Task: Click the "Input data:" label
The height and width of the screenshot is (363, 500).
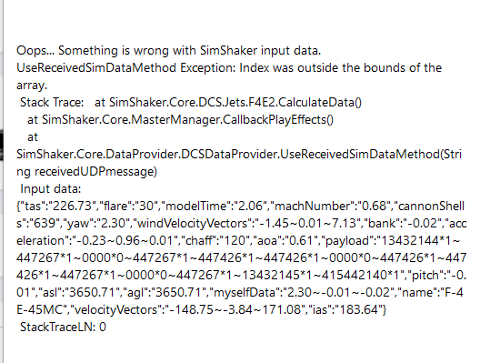Action: click(x=51, y=189)
